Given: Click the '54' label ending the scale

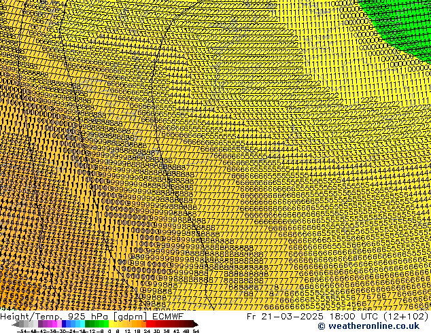Looking at the screenshot, I should pyautogui.click(x=196, y=331).
